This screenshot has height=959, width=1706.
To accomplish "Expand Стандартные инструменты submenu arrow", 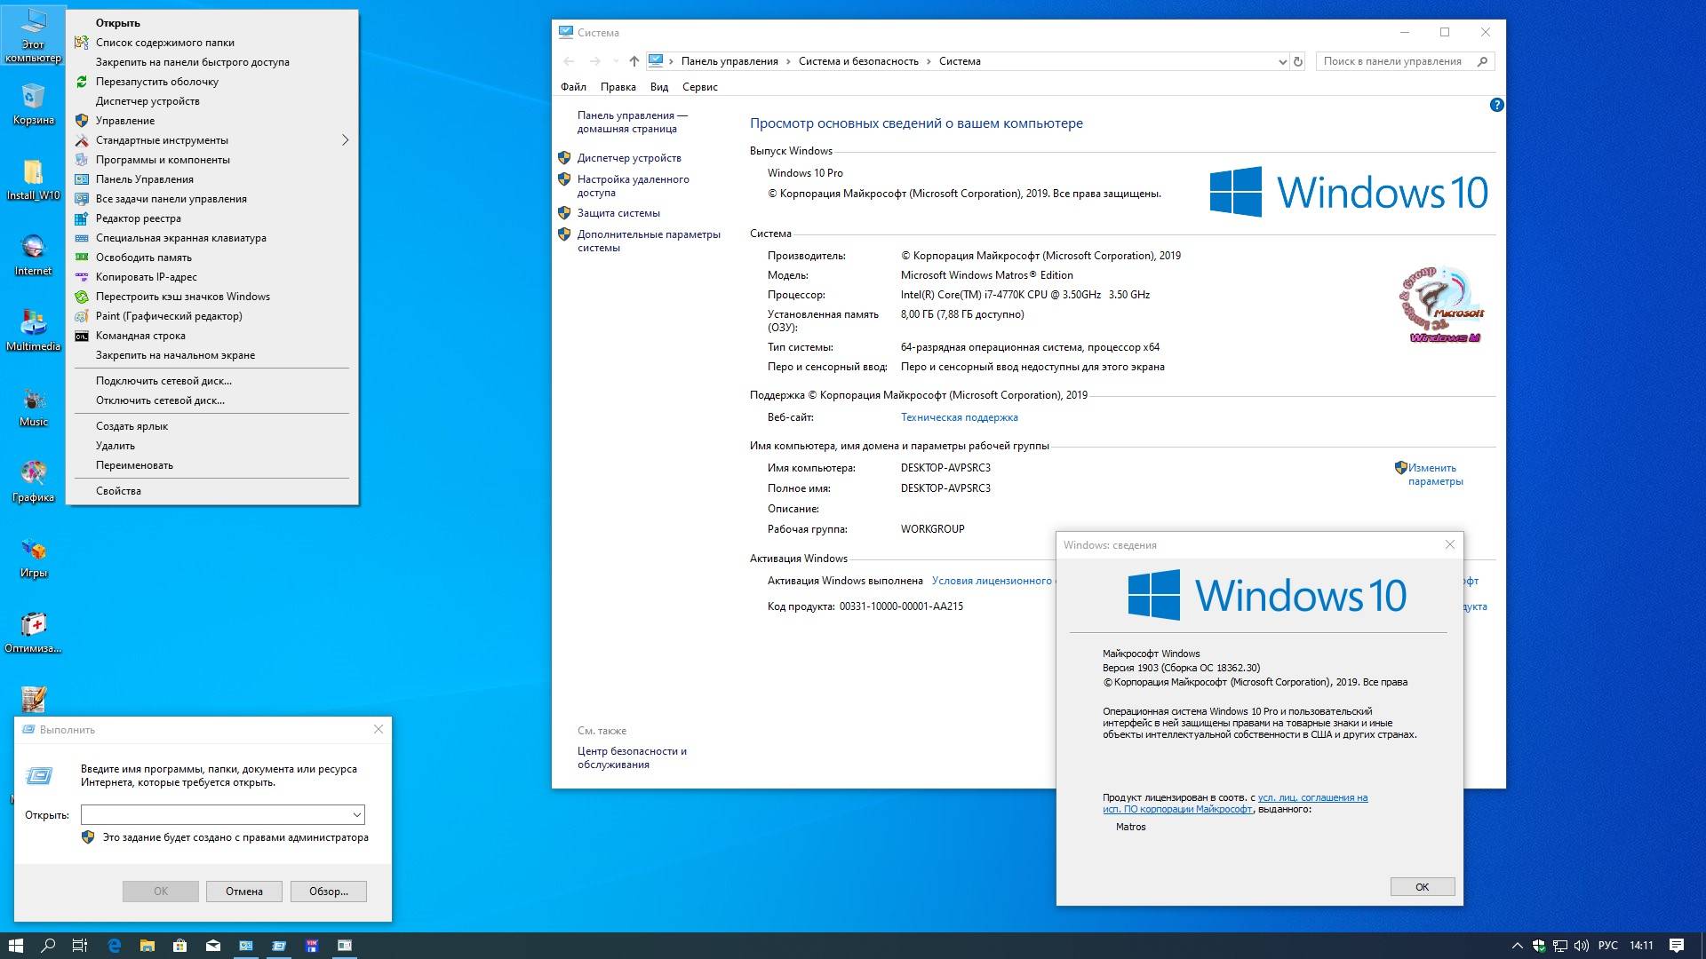I will (345, 140).
